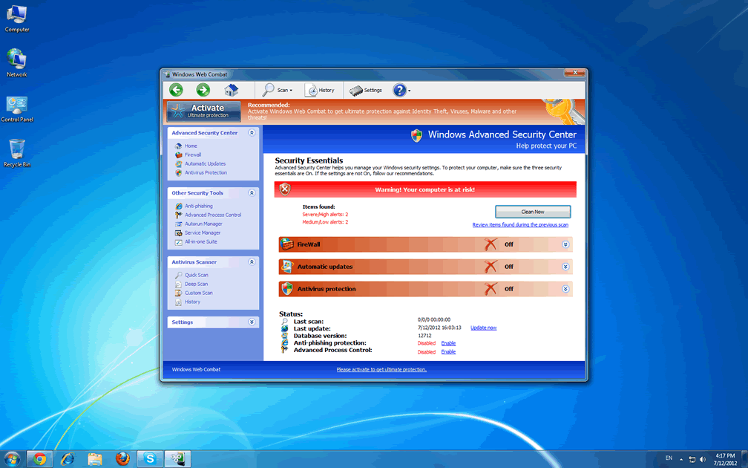Go to the Home house icon

point(231,90)
